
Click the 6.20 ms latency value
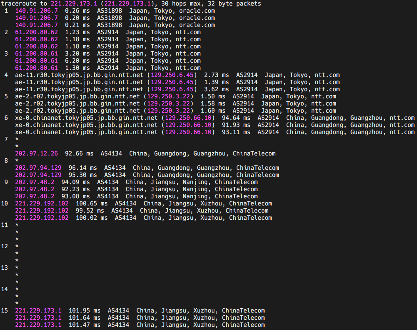point(77,61)
